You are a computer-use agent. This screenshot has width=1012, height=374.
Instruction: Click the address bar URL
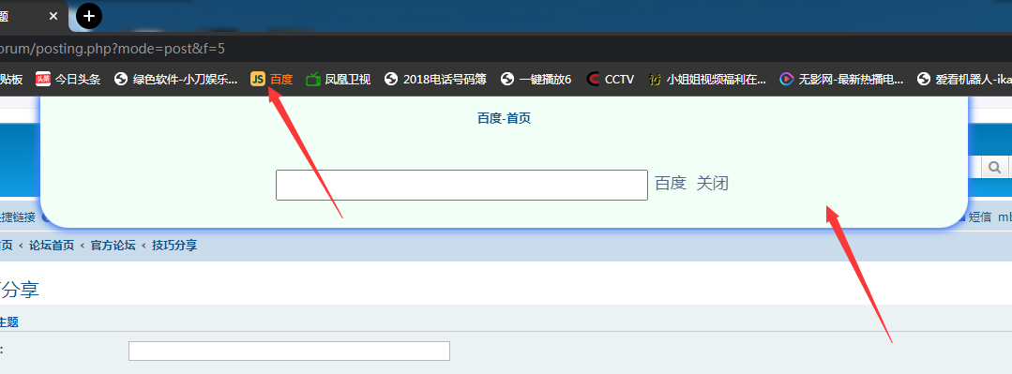coord(113,49)
